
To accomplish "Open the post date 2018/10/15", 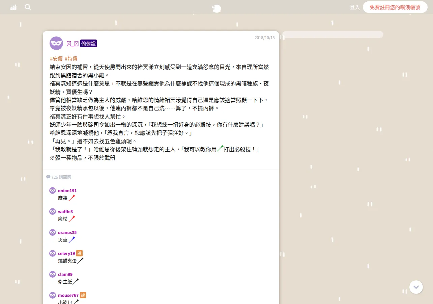I will [x=265, y=38].
